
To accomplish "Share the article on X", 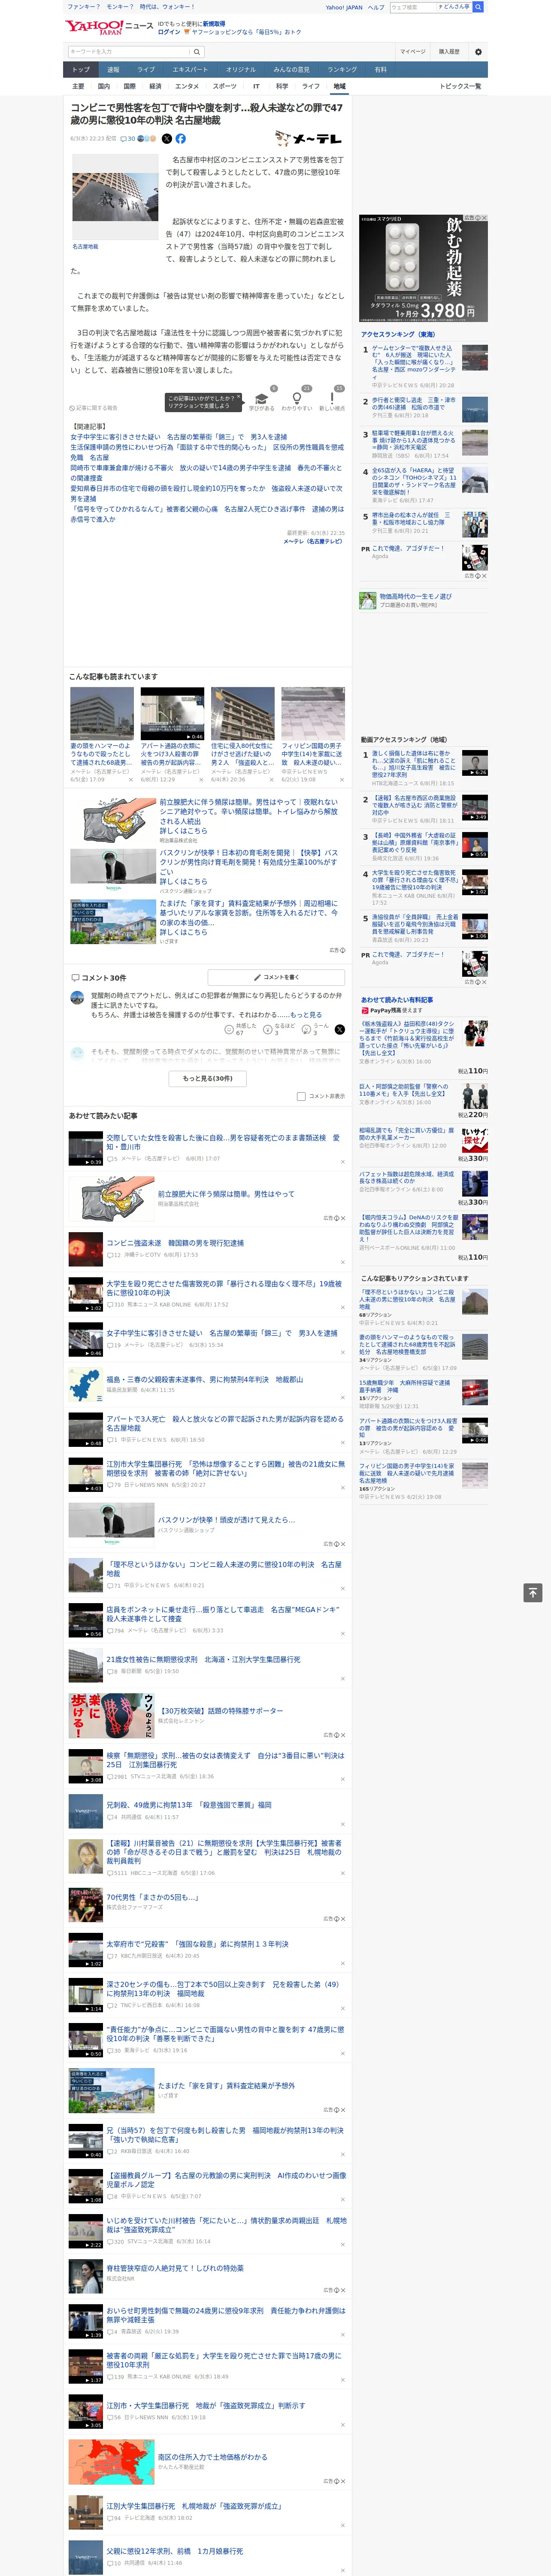I will (x=167, y=139).
